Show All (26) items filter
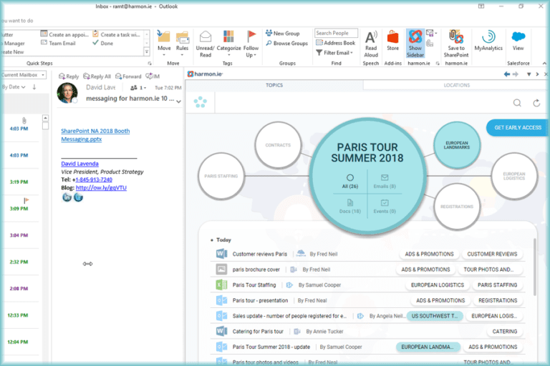 (x=350, y=182)
